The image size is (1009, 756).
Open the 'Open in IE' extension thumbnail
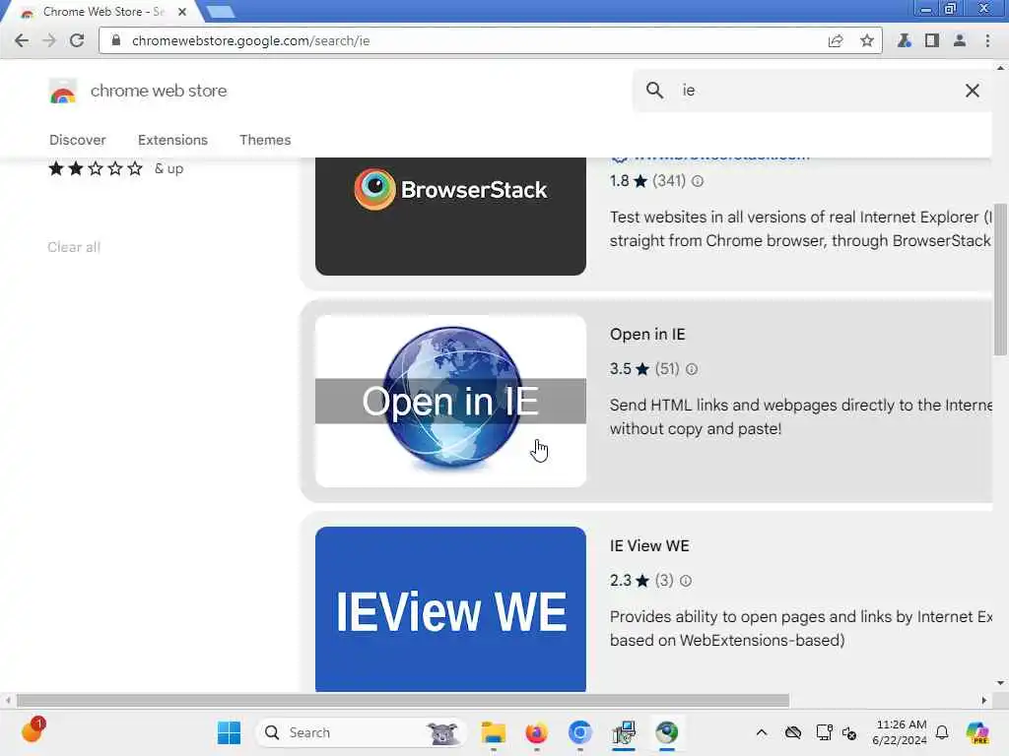pyautogui.click(x=450, y=401)
